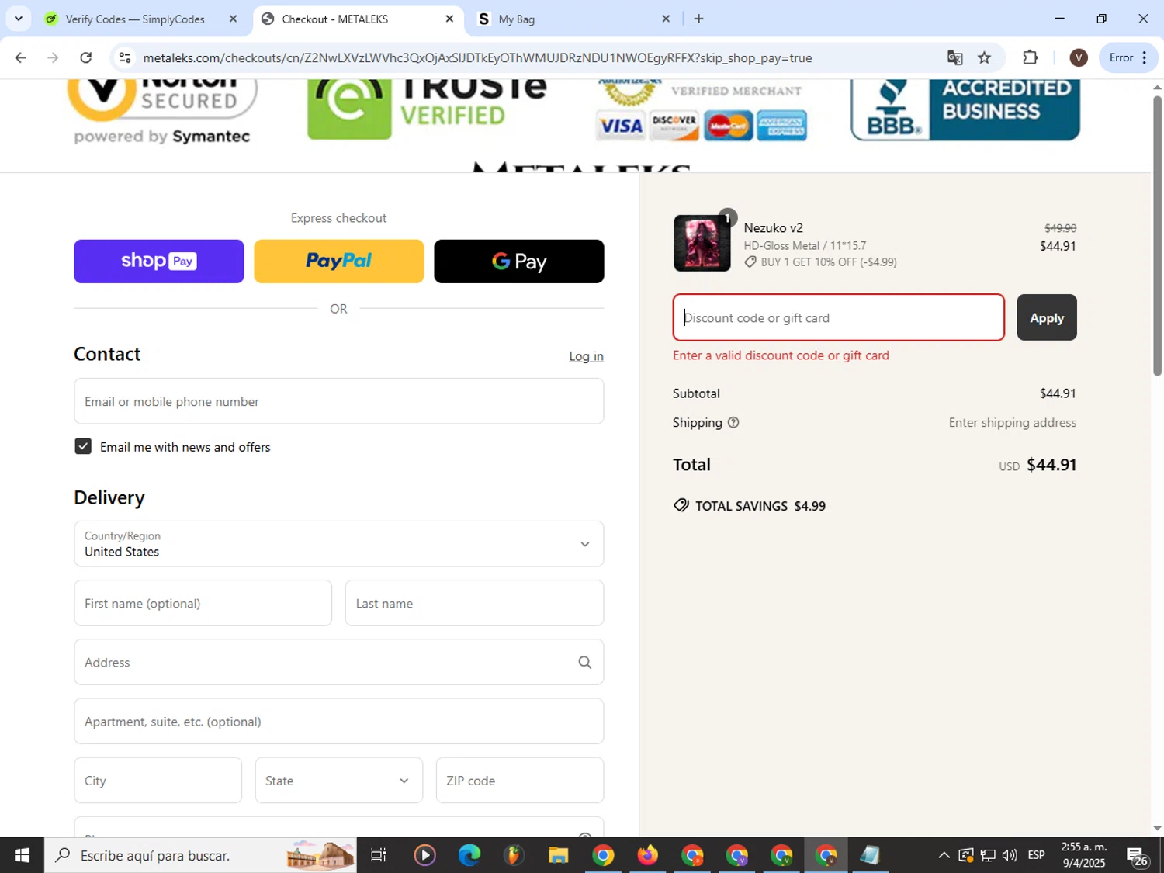This screenshot has width=1164, height=873.
Task: Uncheck Email me with news and offers
Action: coord(83,446)
